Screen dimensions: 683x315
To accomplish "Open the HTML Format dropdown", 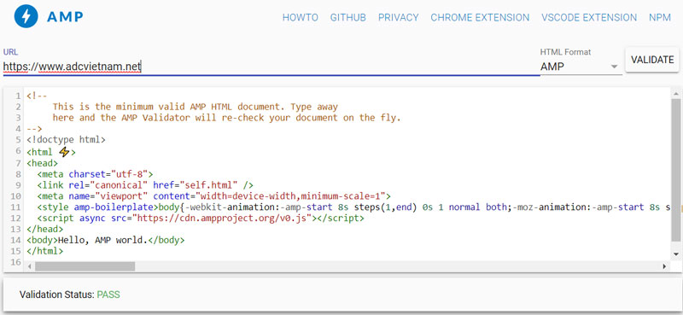I will point(581,67).
